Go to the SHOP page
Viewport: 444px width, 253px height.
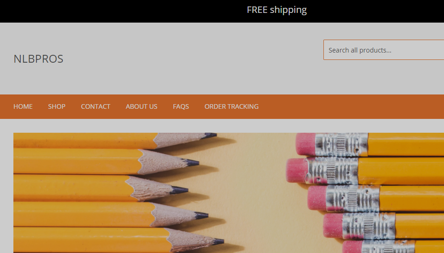pyautogui.click(x=57, y=106)
